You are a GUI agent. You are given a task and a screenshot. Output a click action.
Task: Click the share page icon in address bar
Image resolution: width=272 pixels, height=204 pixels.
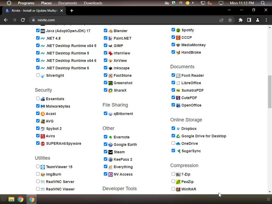[x=221, y=20]
